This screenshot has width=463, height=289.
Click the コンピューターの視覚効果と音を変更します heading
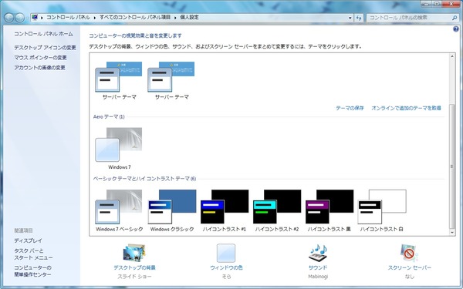(135, 35)
